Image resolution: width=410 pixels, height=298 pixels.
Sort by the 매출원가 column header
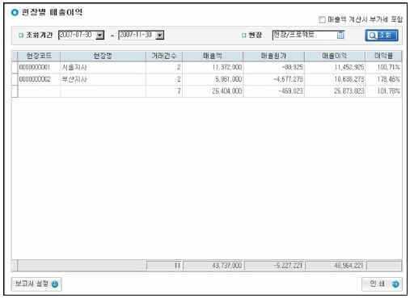[x=273, y=56]
